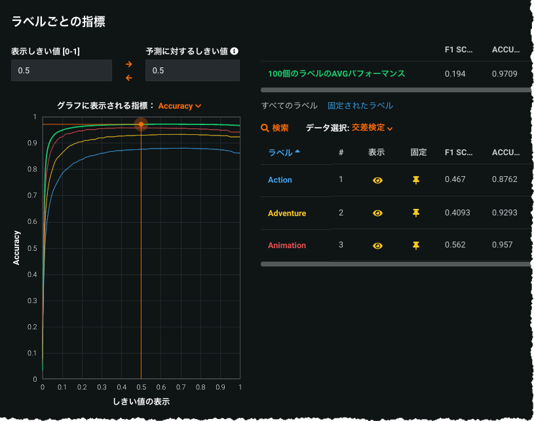Switch to 固定されたラベル tab
534x421 pixels.
coord(360,105)
